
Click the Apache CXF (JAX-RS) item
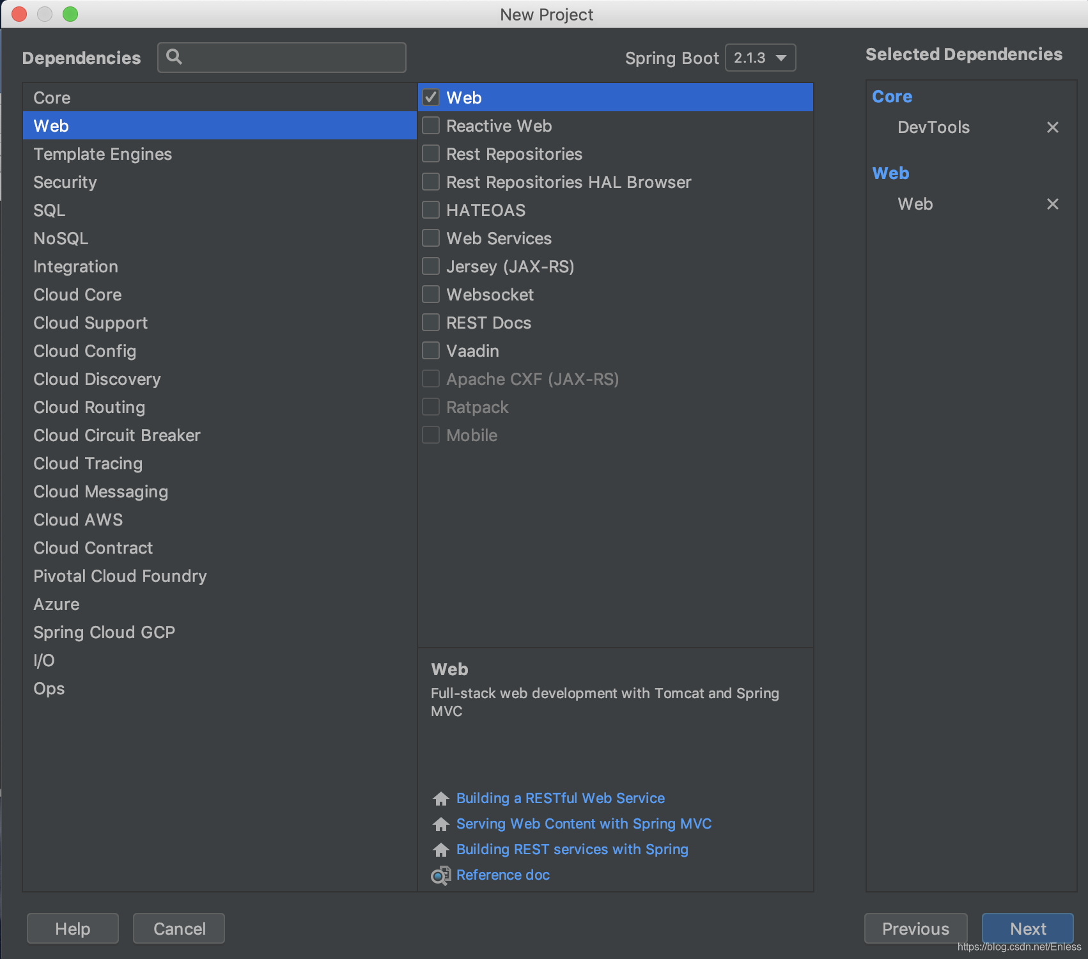click(615, 379)
